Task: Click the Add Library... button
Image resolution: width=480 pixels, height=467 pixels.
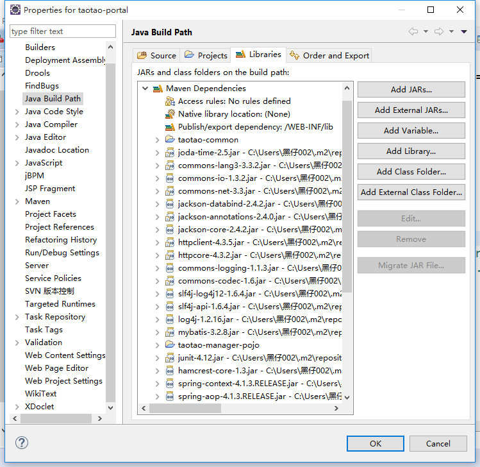Action: point(411,151)
